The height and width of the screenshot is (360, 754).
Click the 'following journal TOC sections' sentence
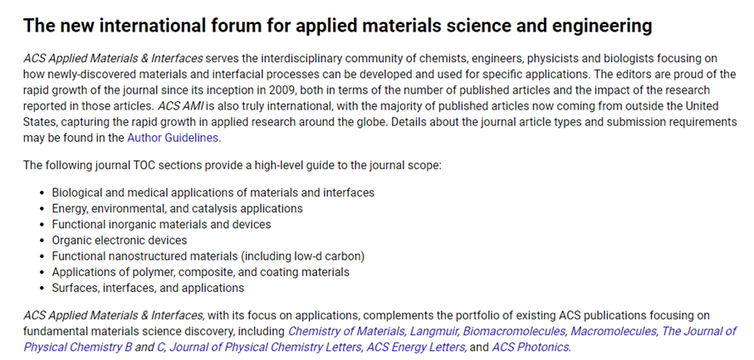pos(232,165)
